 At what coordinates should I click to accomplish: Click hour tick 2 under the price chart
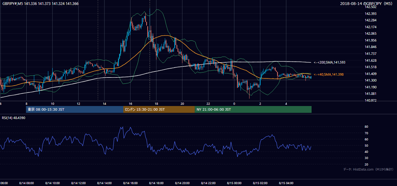coord(260,104)
